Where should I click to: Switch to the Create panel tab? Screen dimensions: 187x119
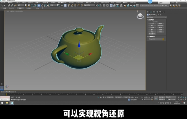pyautogui.click(x=148, y=12)
